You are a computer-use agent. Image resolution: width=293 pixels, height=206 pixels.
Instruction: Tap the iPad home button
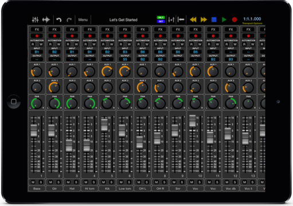tap(14, 101)
